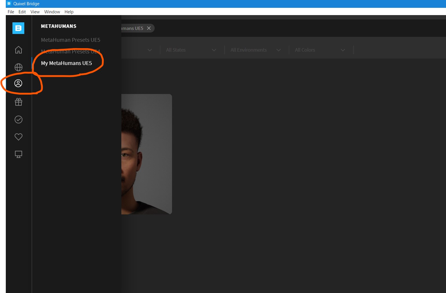Click the METAHUMANS panel heading
This screenshot has width=446, height=293.
point(59,26)
